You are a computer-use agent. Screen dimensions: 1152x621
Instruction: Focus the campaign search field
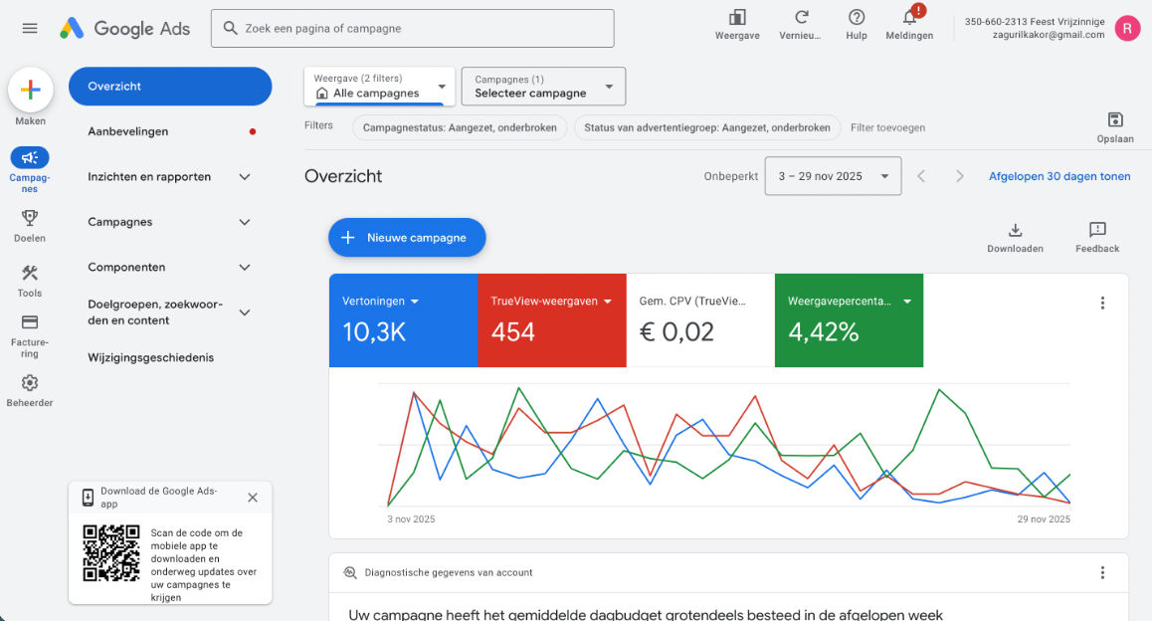click(x=412, y=29)
